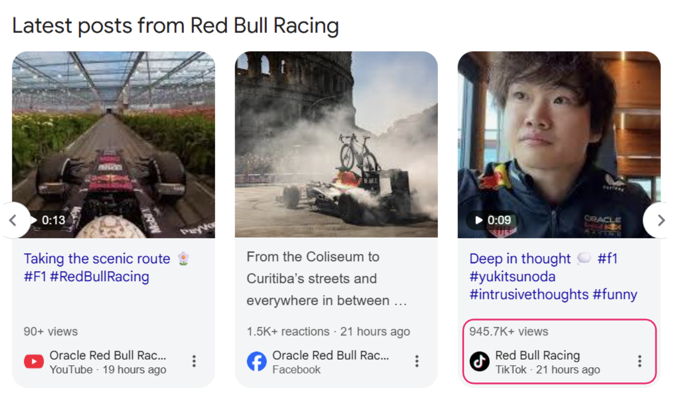Click the YouTube logo icon
The height and width of the screenshot is (397, 679).
pyautogui.click(x=34, y=362)
